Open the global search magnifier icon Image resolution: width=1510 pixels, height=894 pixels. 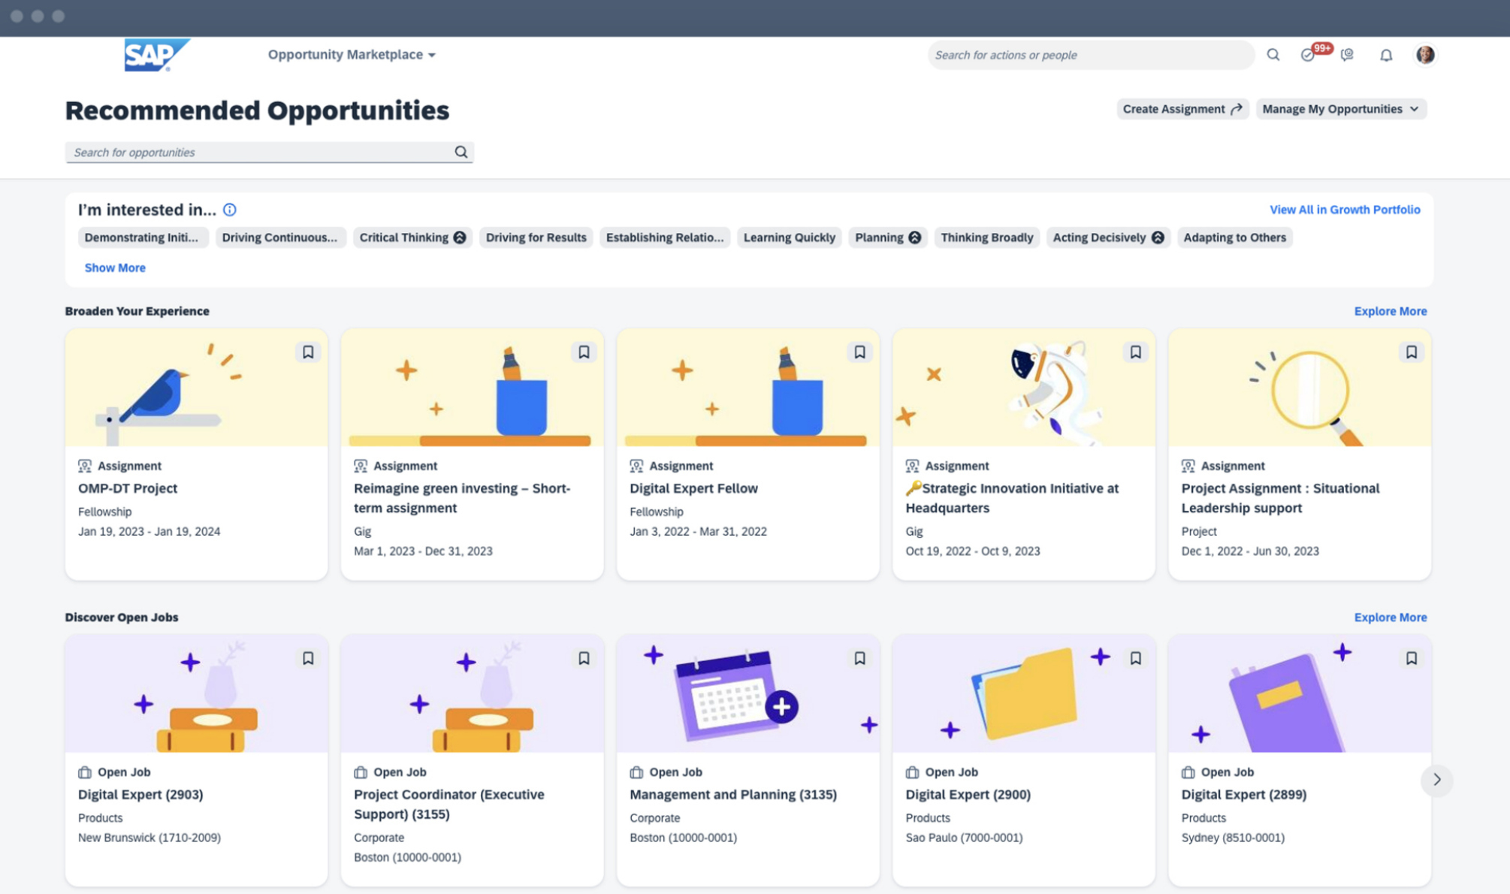pyautogui.click(x=1273, y=55)
